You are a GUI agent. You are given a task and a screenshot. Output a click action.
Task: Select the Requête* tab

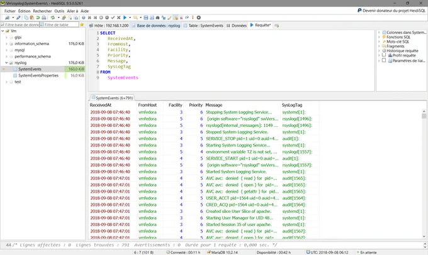[x=261, y=25]
